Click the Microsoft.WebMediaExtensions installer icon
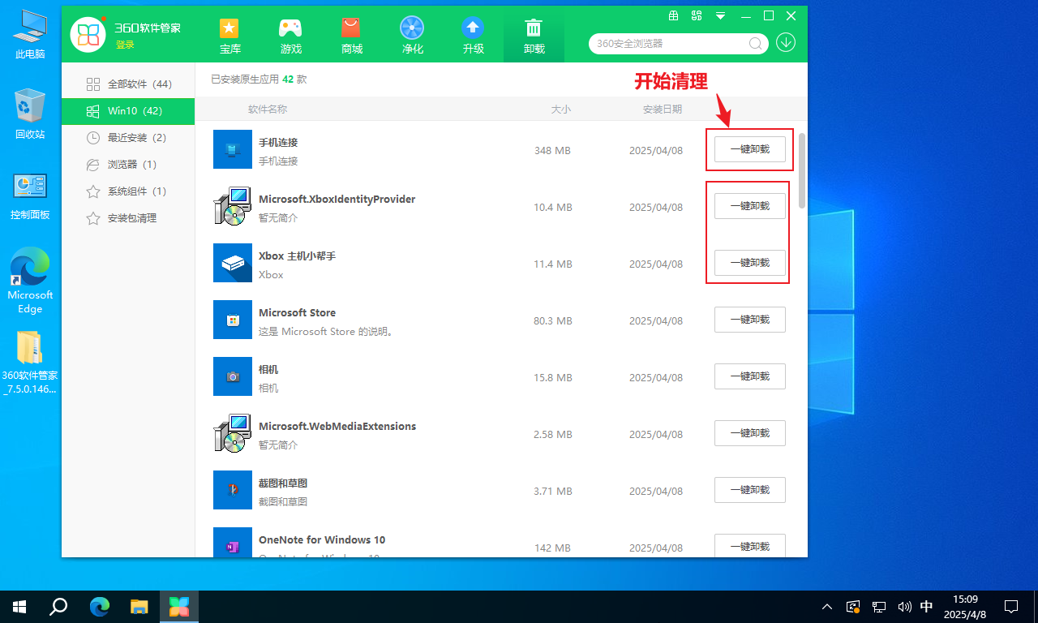Screen dimensions: 1038x623 coord(233,433)
